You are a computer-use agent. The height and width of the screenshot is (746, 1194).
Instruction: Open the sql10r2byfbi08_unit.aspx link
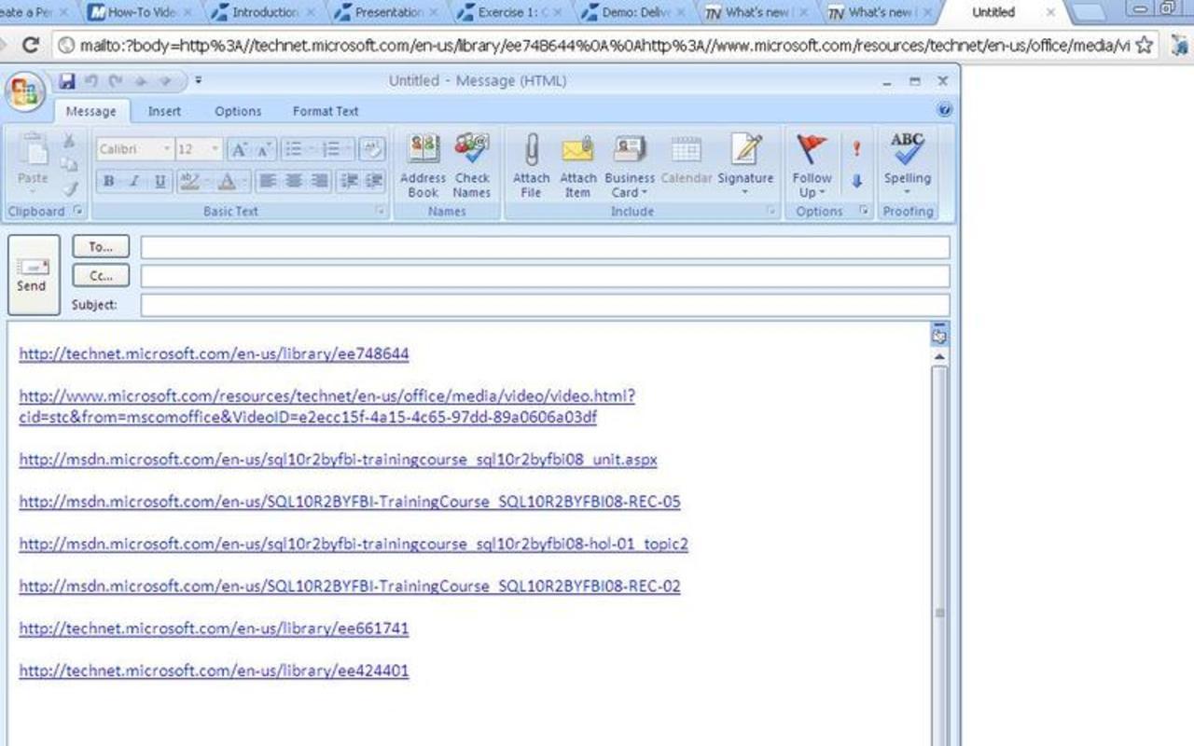(338, 460)
